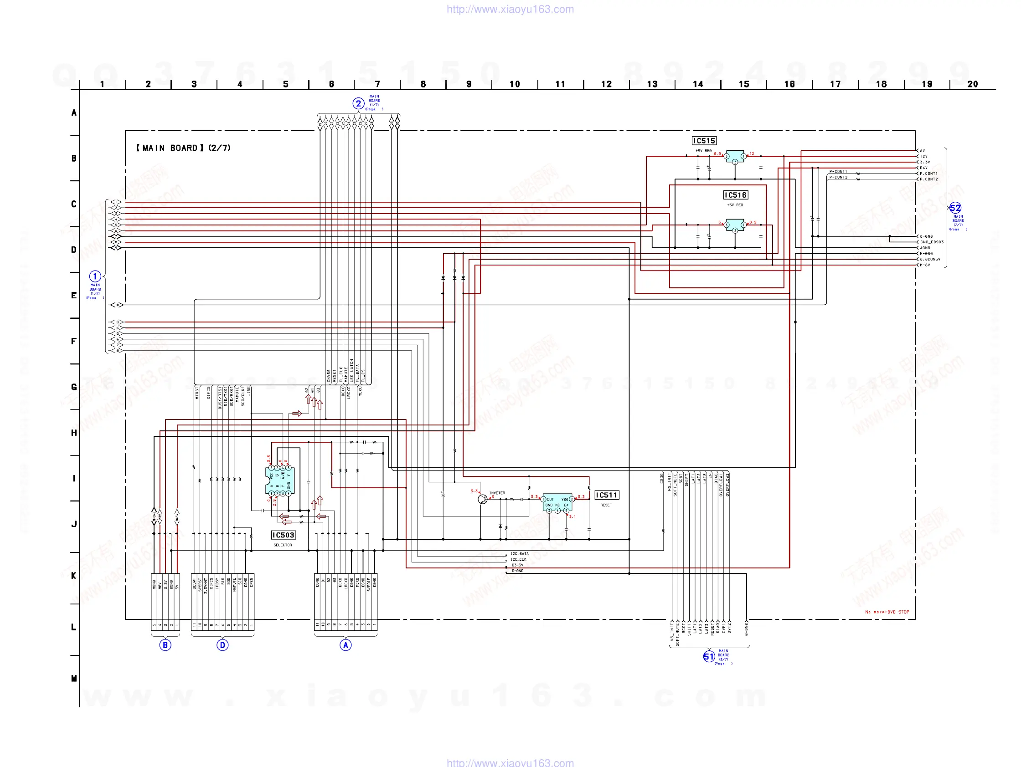Click the MAIN BOARD (2/7) title
Screen dimensions: 1021x767
pyautogui.click(x=183, y=148)
